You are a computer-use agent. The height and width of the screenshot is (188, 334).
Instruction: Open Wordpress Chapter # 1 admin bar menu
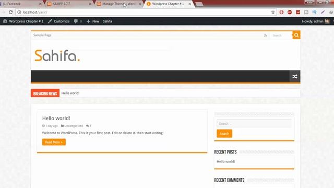point(23,21)
